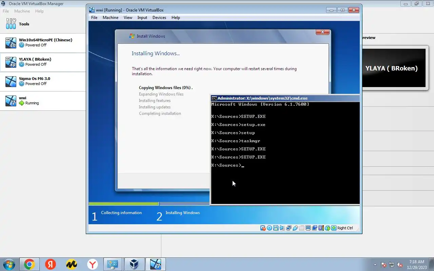Minimize the wwi VM window

click(x=332, y=10)
